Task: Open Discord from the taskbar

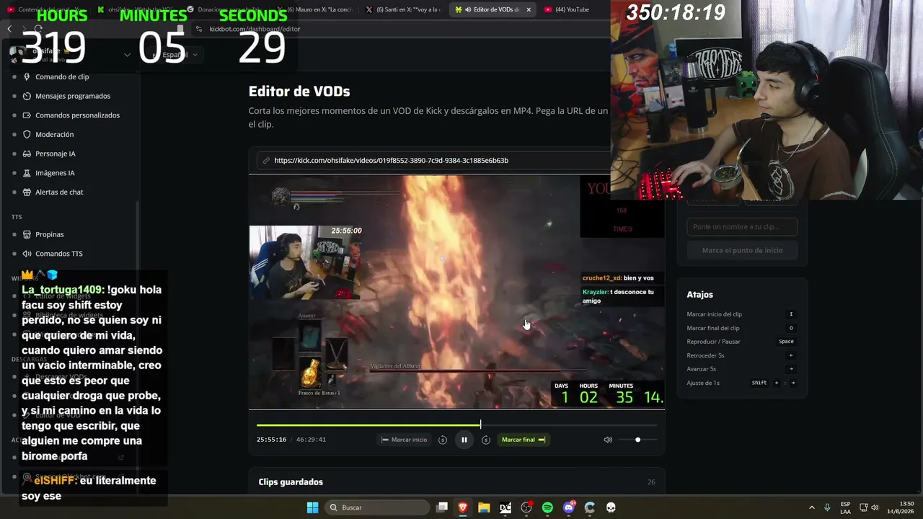Action: click(x=568, y=507)
